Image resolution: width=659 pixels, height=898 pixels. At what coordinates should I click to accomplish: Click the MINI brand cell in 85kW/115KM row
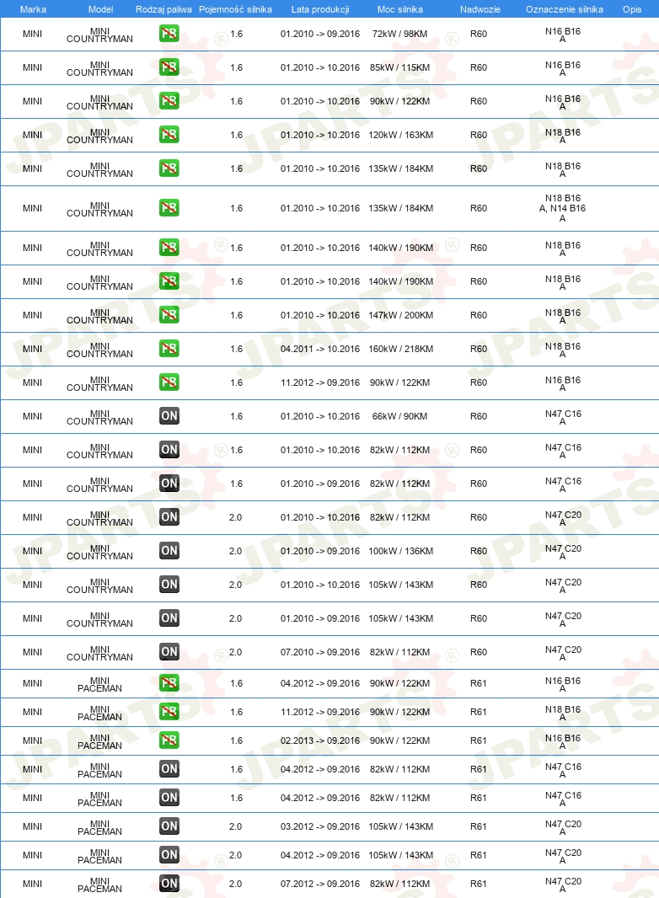click(32, 67)
